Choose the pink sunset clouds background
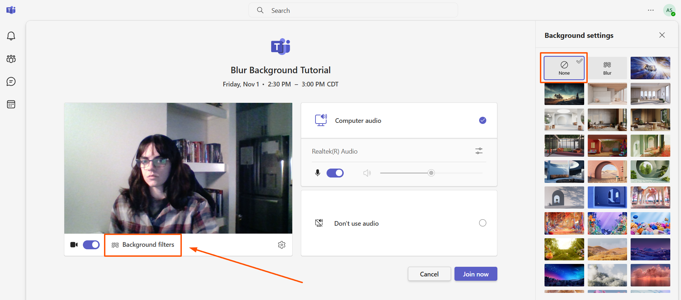 point(650,275)
